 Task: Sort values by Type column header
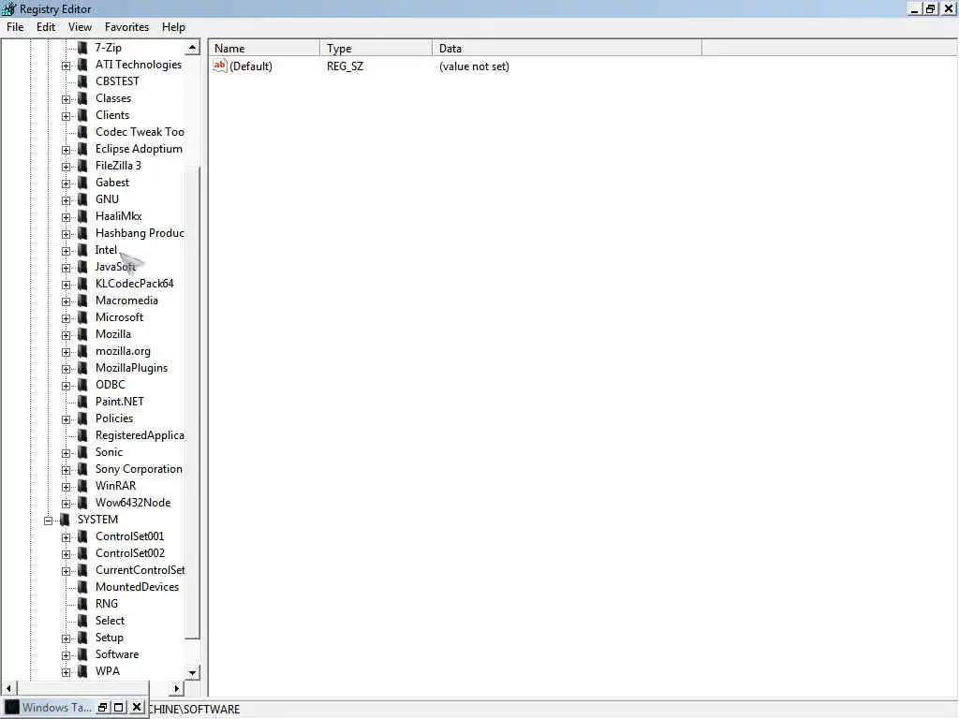coord(376,49)
